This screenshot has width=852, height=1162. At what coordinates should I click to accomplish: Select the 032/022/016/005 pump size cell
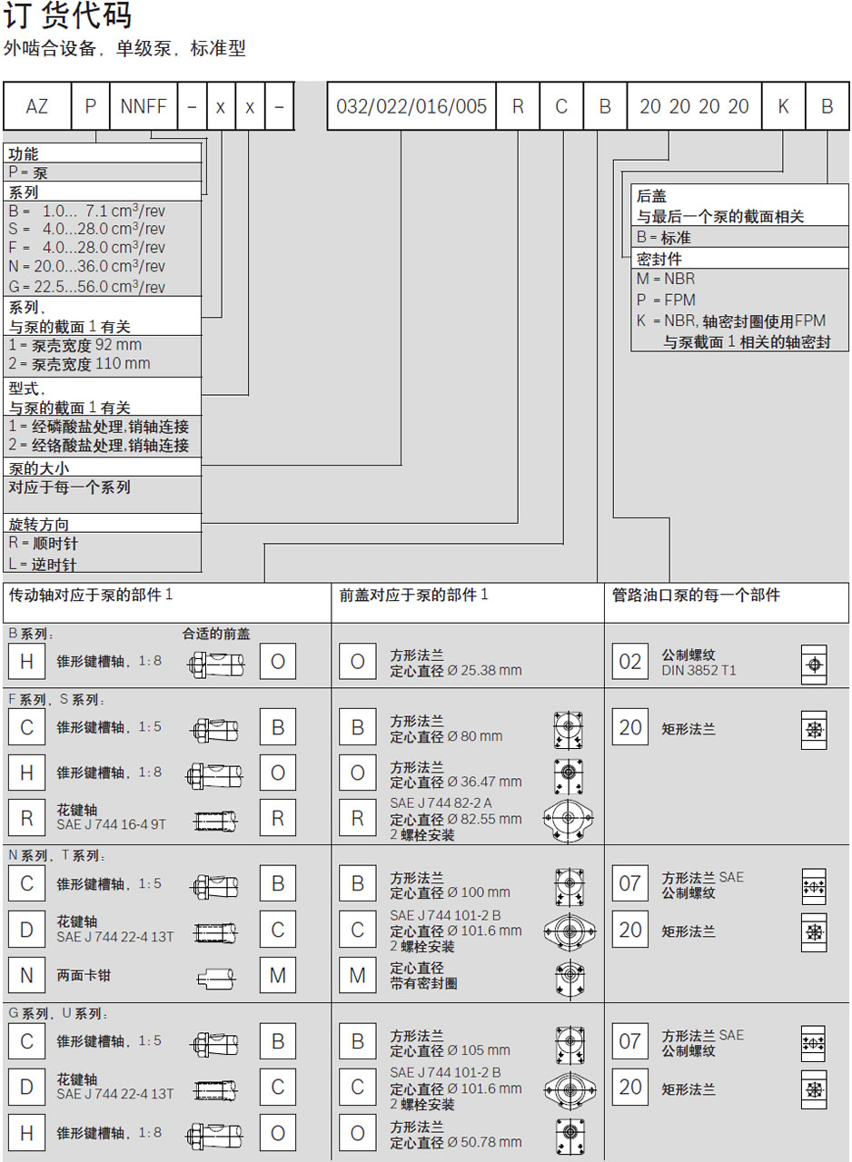tap(411, 106)
